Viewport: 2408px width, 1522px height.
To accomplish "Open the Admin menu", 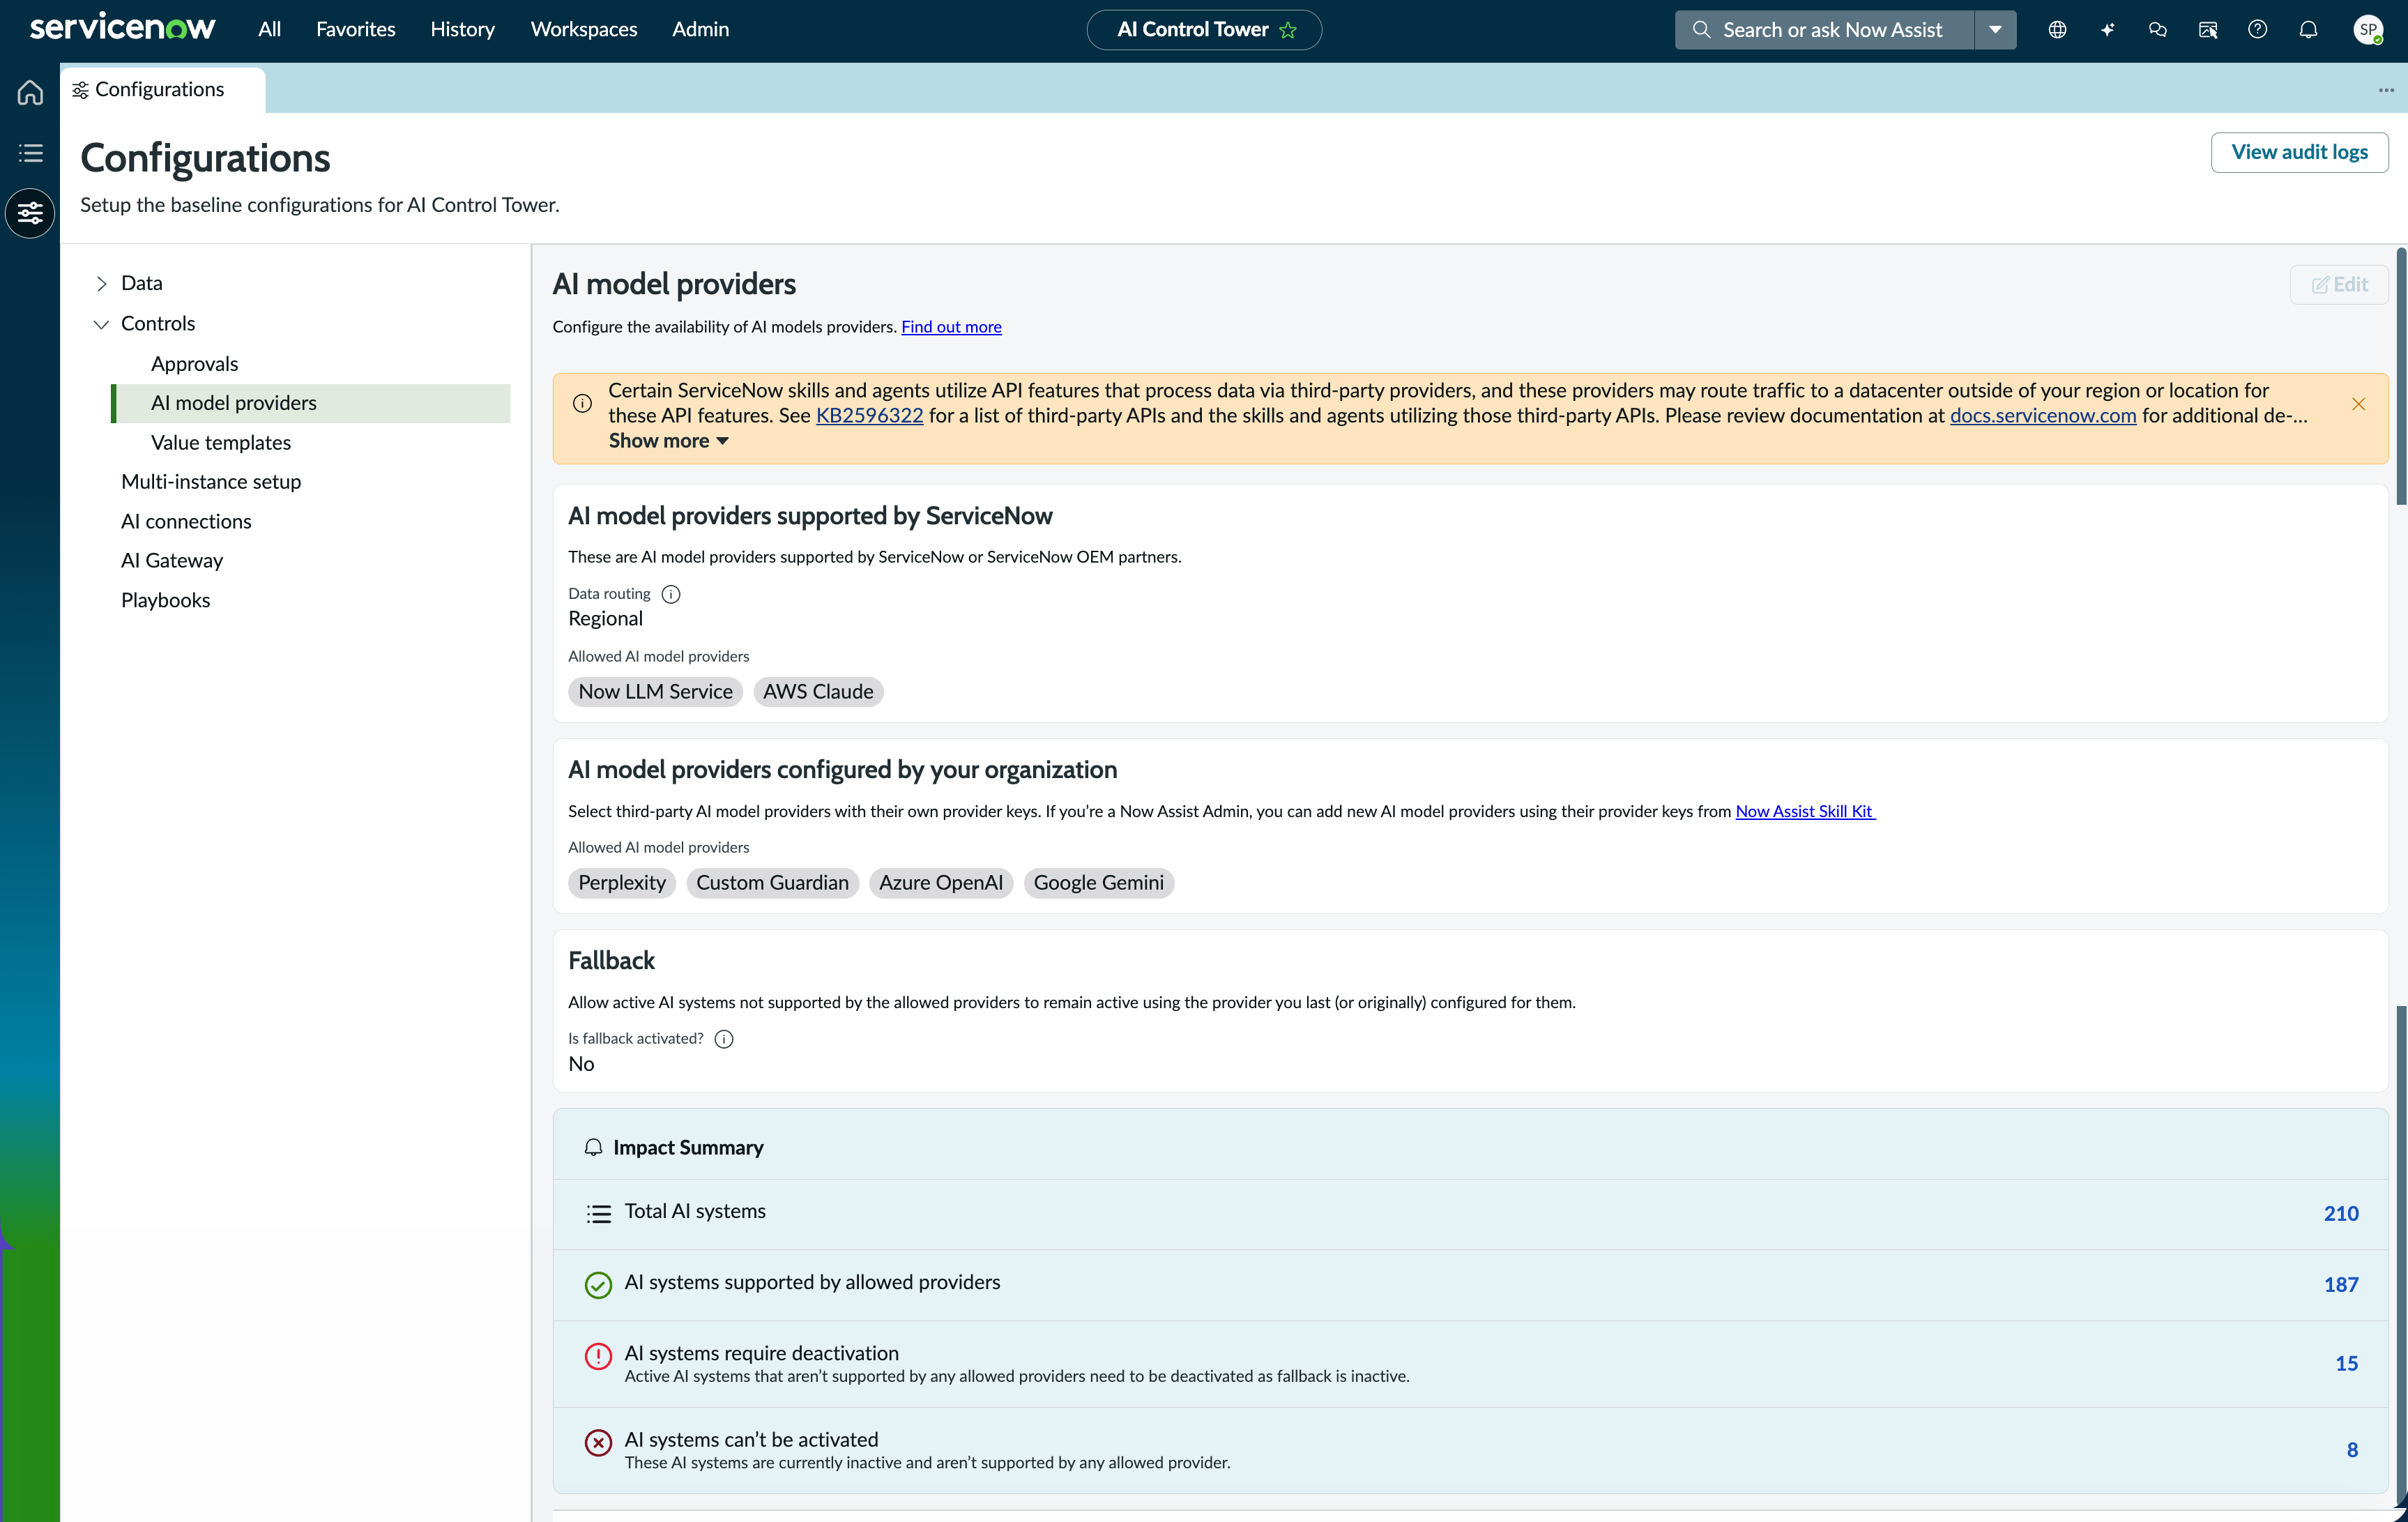I will pos(700,29).
